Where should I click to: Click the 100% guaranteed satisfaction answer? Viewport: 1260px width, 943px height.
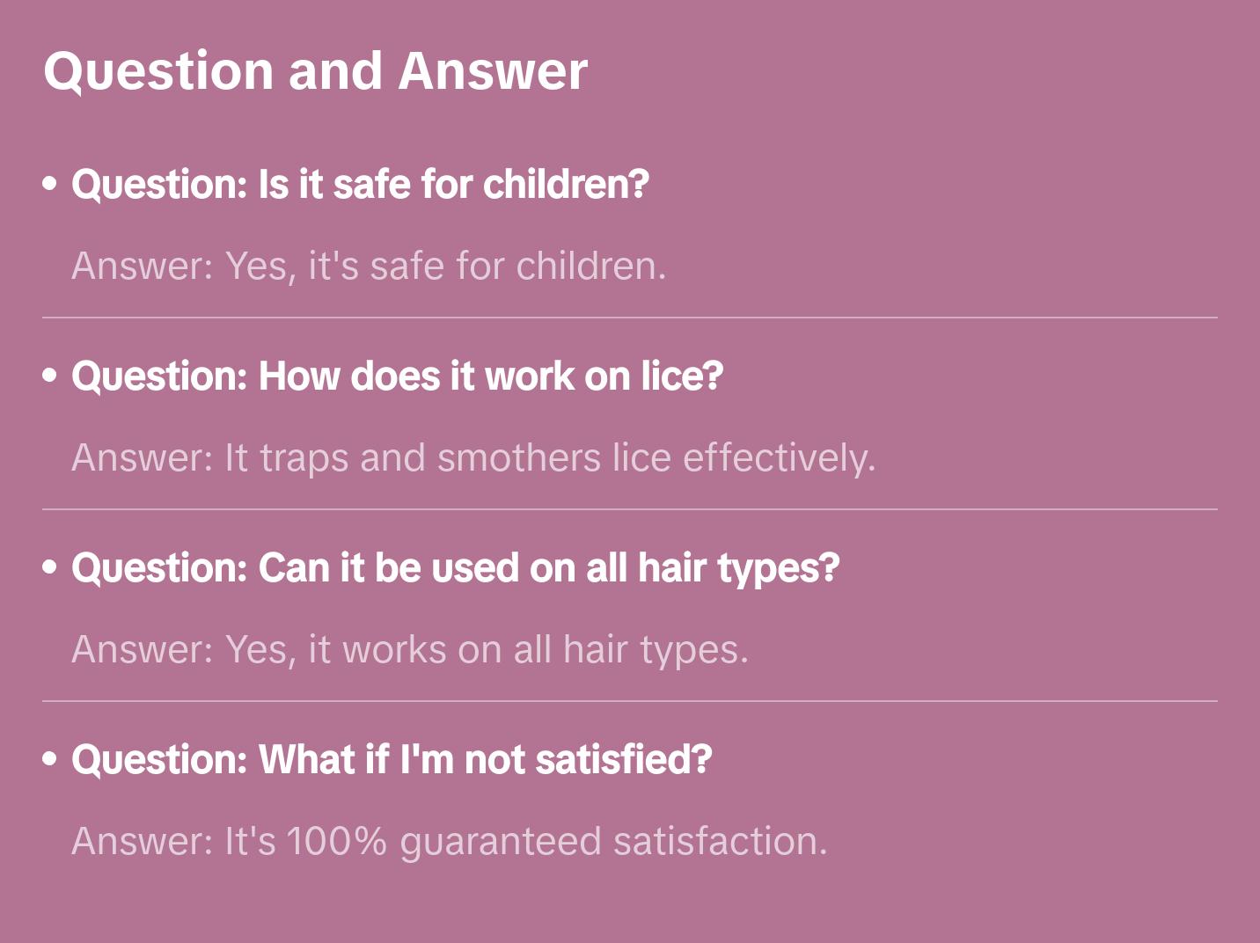(x=450, y=841)
